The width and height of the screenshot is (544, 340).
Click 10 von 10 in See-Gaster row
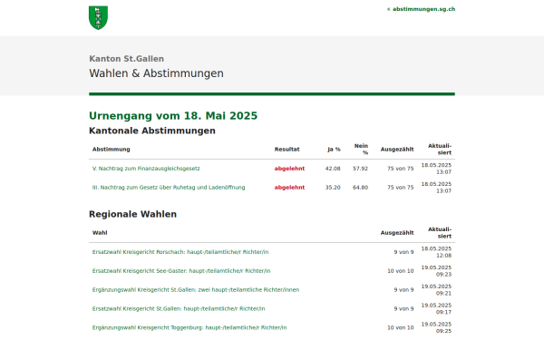point(401,271)
